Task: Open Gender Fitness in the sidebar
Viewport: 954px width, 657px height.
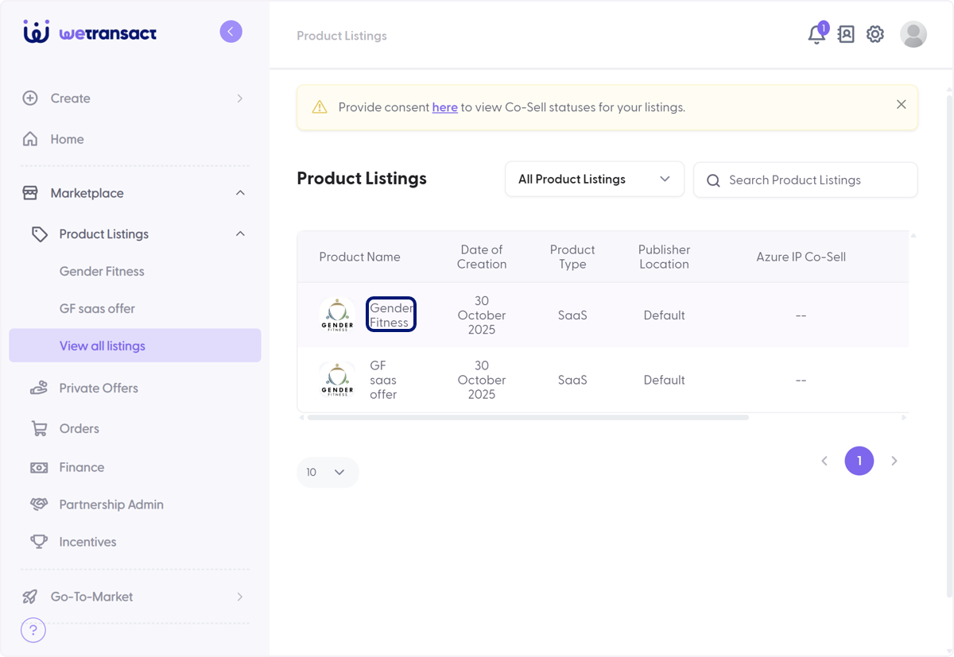Action: click(102, 272)
